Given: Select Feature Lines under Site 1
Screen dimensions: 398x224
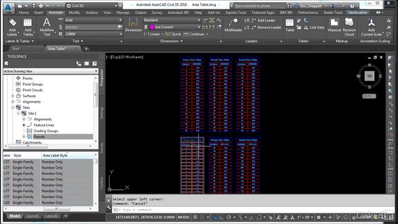Looking at the screenshot, I should click(x=44, y=125).
